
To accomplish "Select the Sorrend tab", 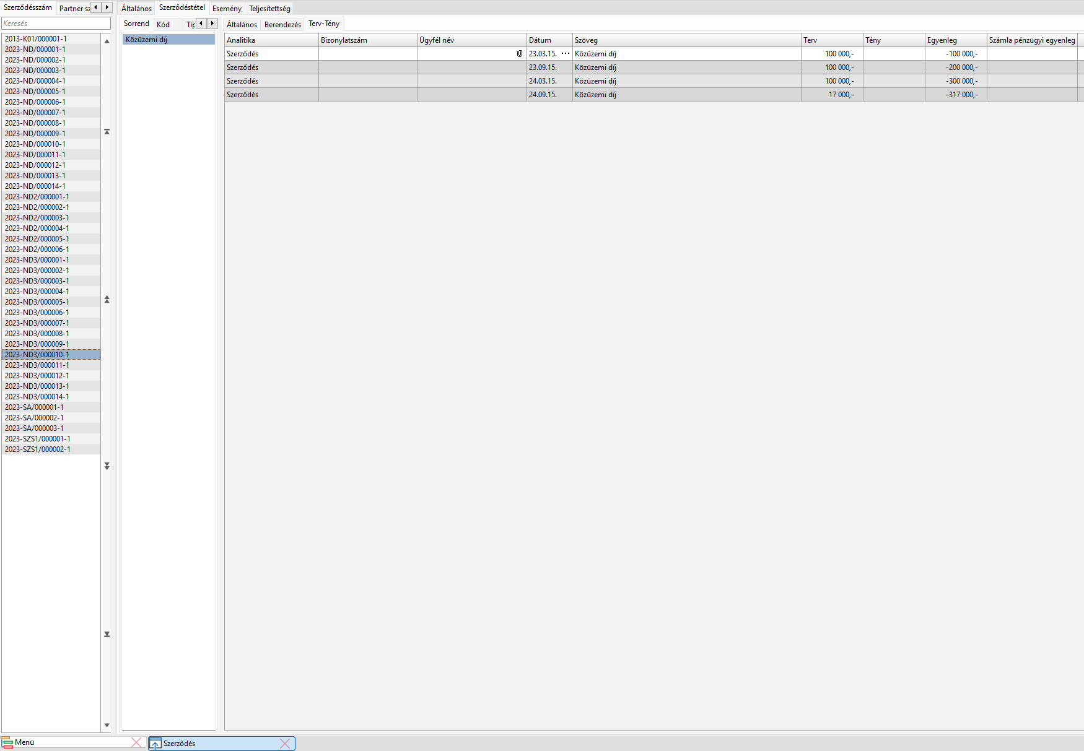I will (136, 24).
